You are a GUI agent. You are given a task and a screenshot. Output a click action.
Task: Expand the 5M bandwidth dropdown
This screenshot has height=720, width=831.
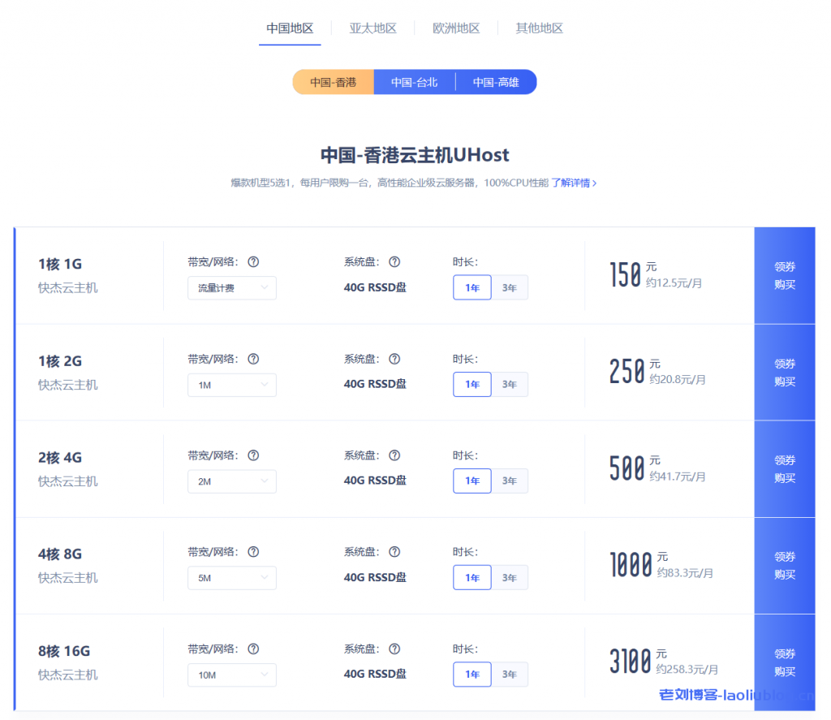231,578
